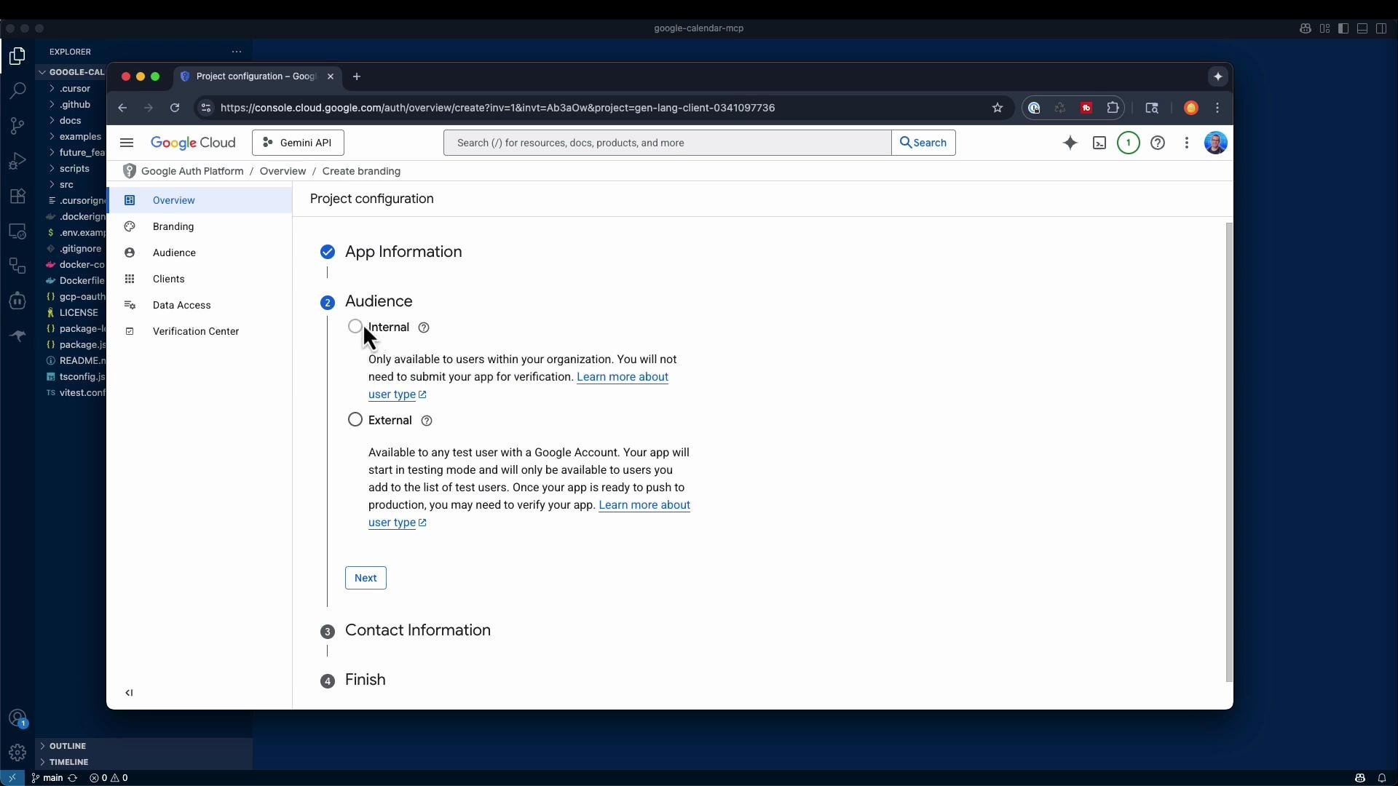Open the Explorer view in the VS Code activity bar
Viewport: 1398px width, 786px height.
tap(17, 56)
